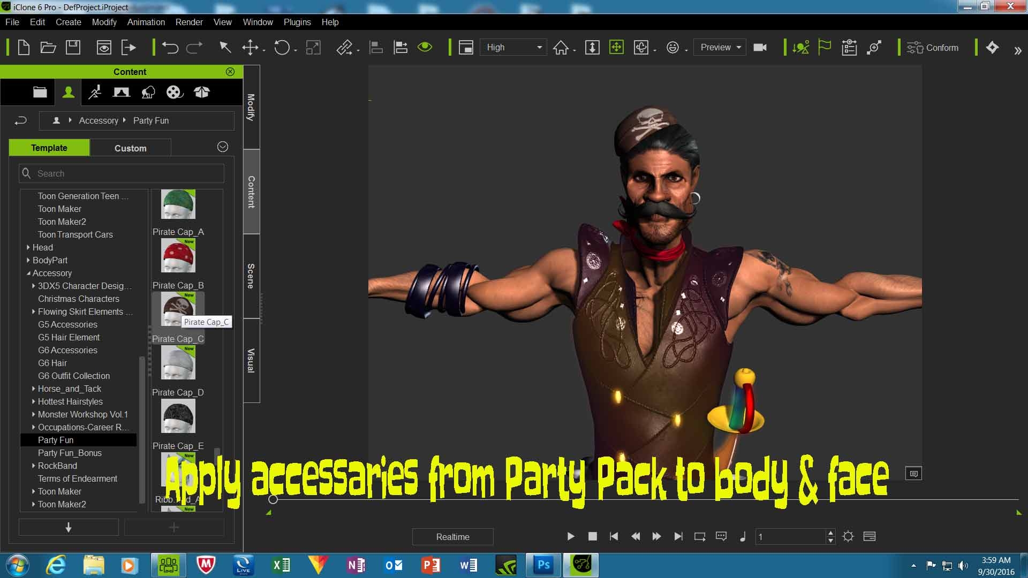Save project with the floppy icon
Image resolution: width=1028 pixels, height=578 pixels.
(x=73, y=48)
